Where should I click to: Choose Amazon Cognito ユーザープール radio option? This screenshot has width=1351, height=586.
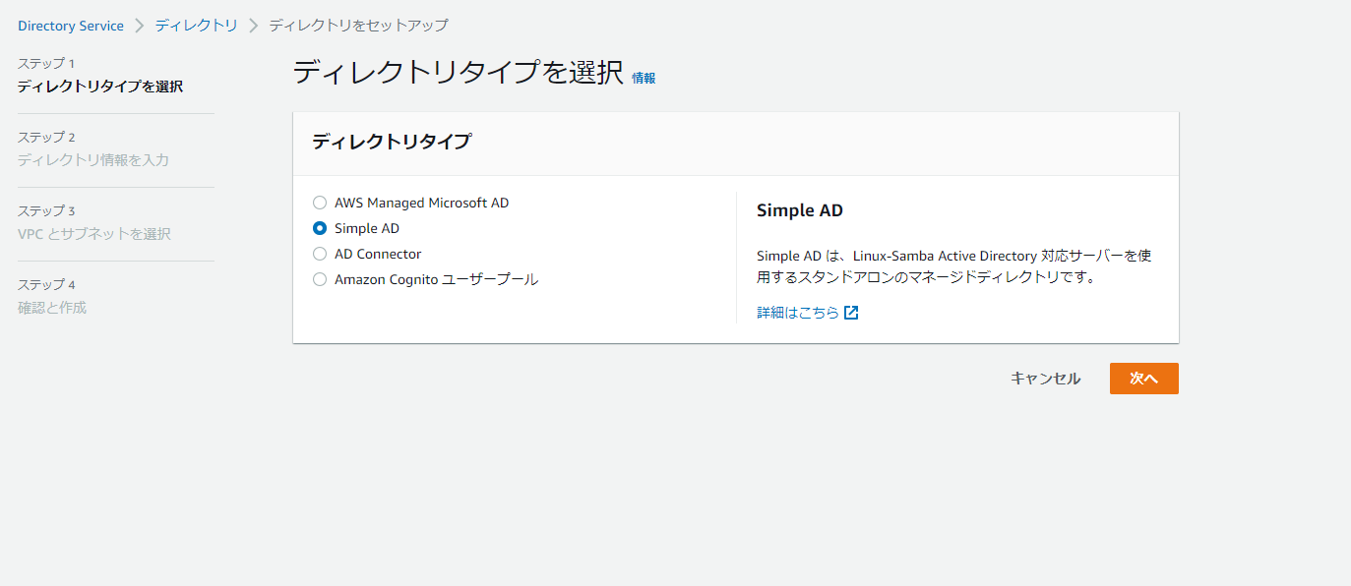(320, 279)
